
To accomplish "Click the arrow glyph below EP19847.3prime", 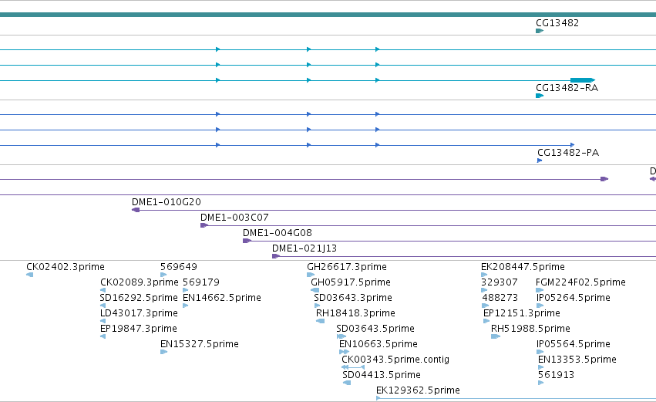I will pos(103,336).
